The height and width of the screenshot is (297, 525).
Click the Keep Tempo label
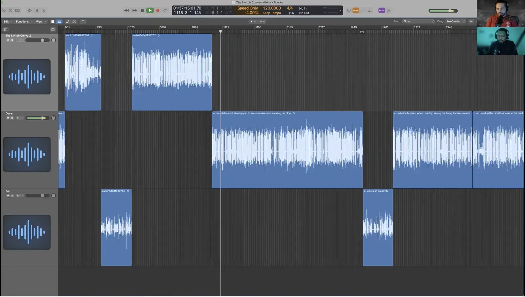(x=272, y=13)
